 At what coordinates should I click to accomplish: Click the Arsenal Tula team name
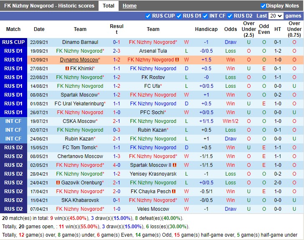coord(153,51)
